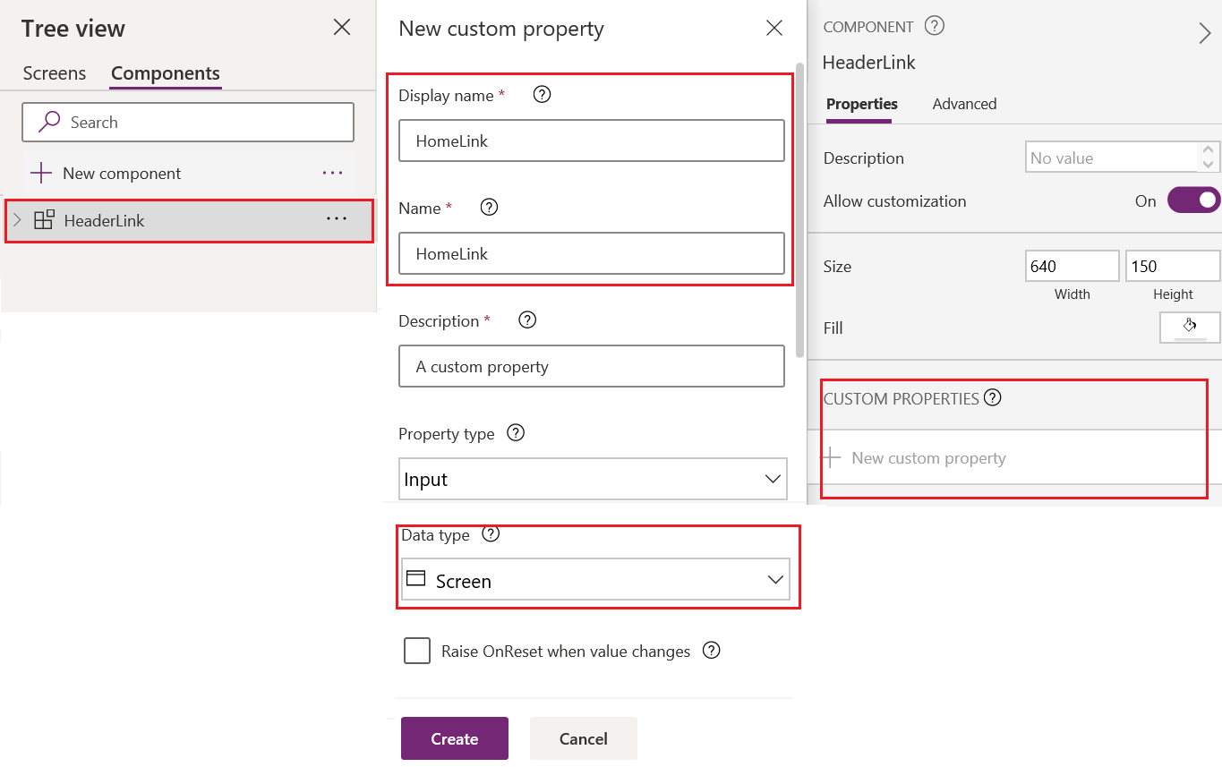
Task: Check Raise OnReset when value changes
Action: click(417, 651)
